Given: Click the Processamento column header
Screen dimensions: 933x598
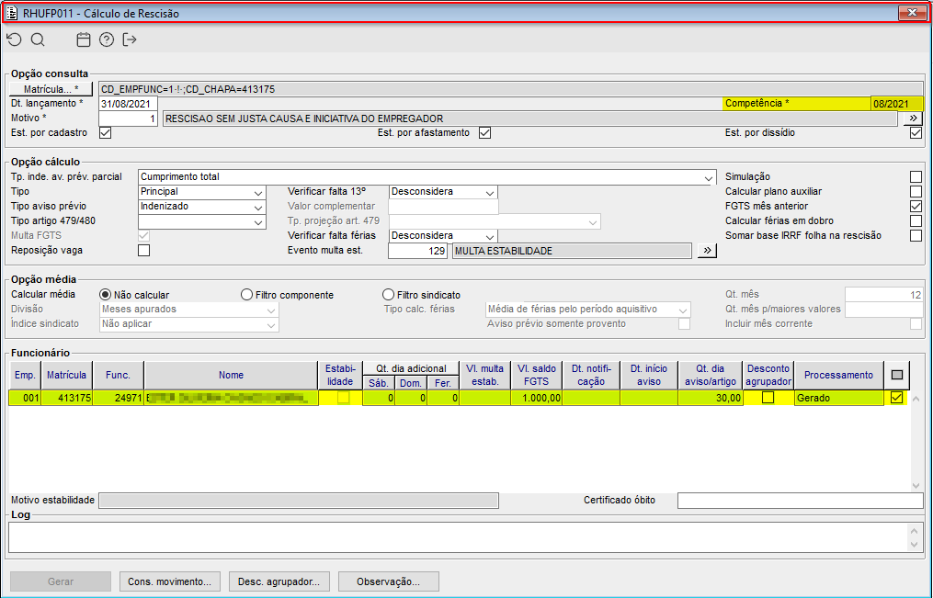Looking at the screenshot, I should (x=838, y=375).
